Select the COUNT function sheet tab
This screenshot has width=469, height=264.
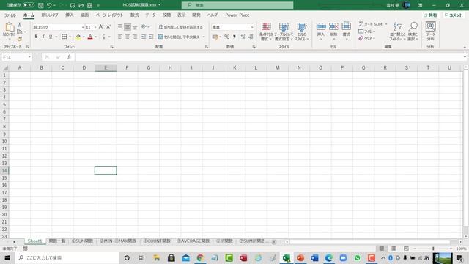coord(157,241)
